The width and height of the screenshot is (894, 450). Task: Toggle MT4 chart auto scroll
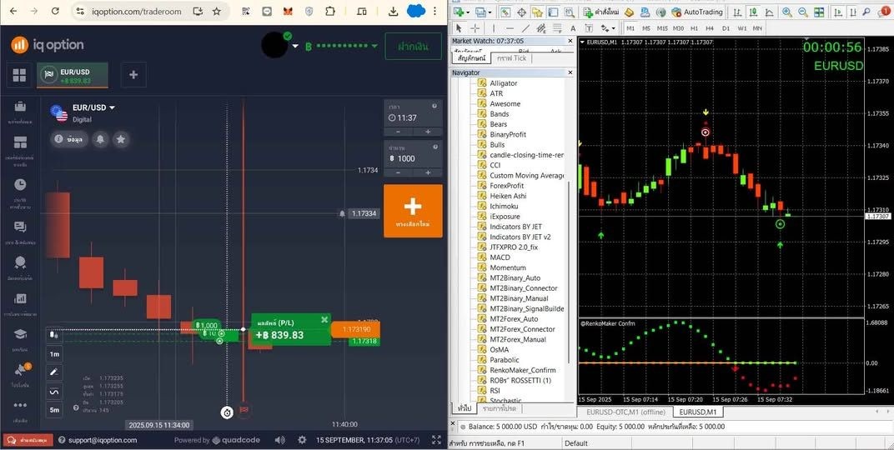[838, 12]
